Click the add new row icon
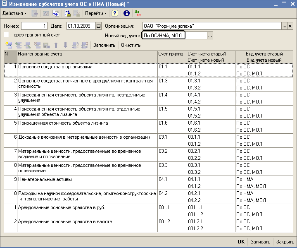 pos(8,45)
